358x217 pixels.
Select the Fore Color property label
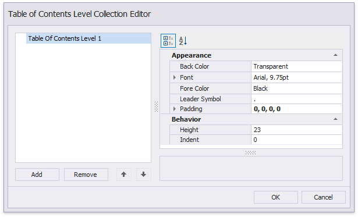coord(194,88)
